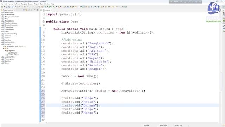This screenshot has height=127, width=225.
Task: Open the Refactor menu
Action: coord(17,4)
